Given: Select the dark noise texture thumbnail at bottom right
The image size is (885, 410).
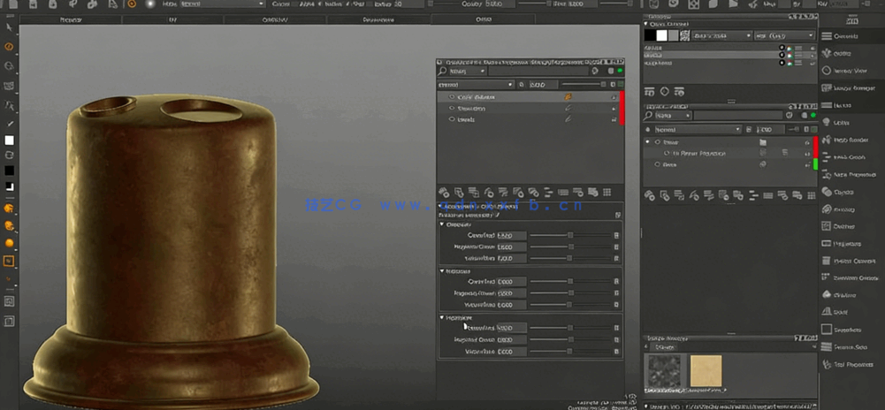Looking at the screenshot, I should tap(664, 371).
